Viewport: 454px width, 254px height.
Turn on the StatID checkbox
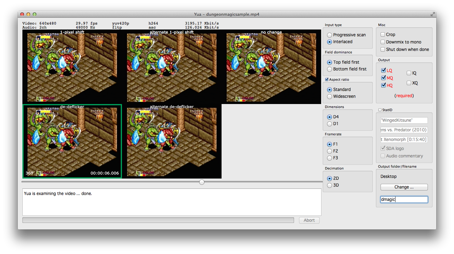coord(380,110)
